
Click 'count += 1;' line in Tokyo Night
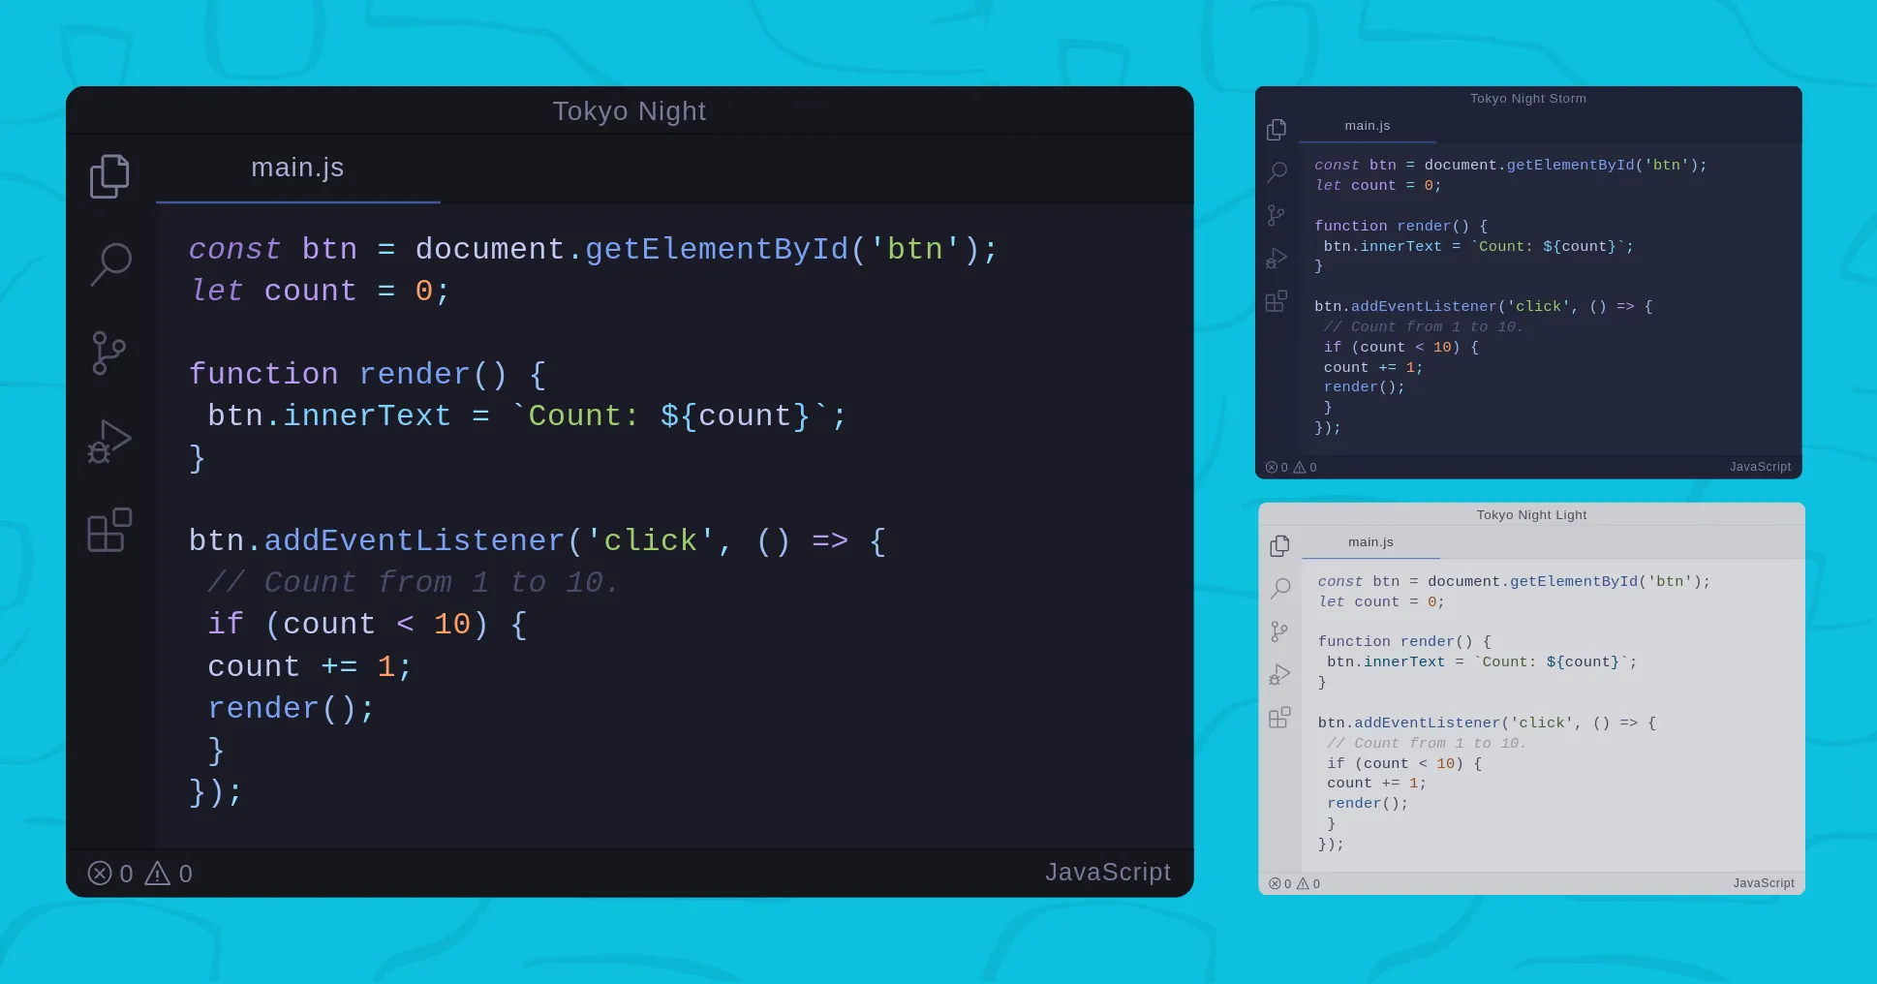310,667
